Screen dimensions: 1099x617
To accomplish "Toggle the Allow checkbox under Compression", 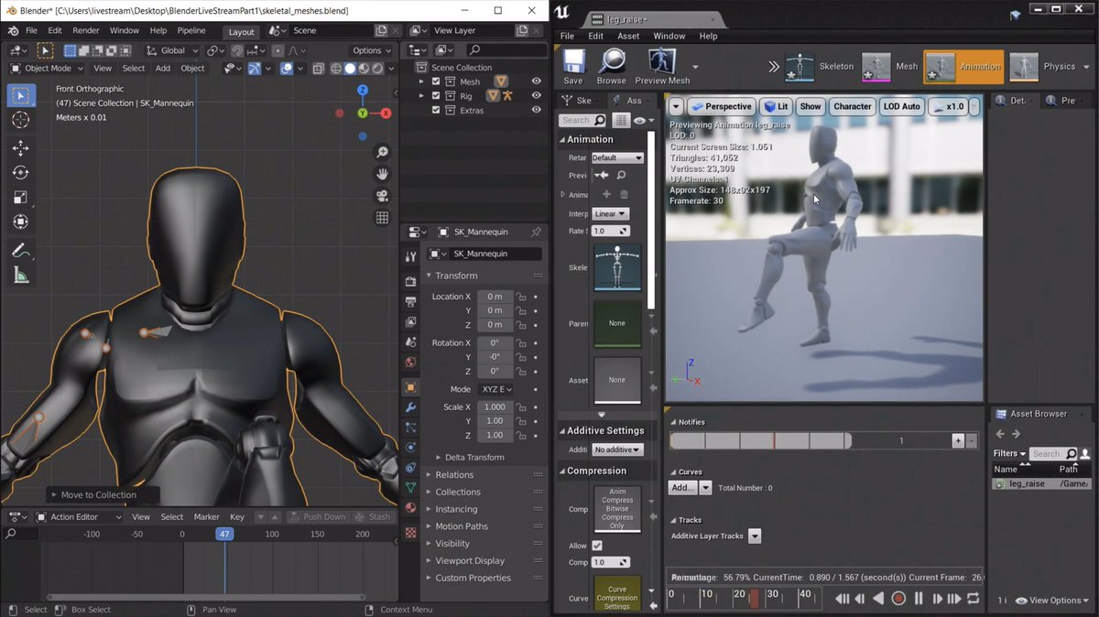I will 597,546.
